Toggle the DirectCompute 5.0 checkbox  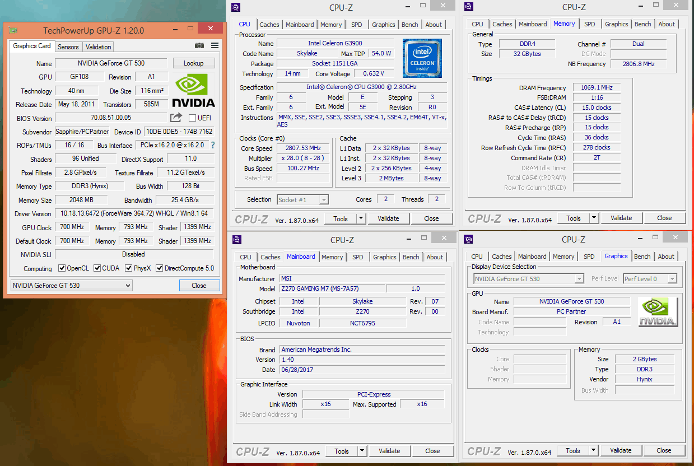(159, 268)
